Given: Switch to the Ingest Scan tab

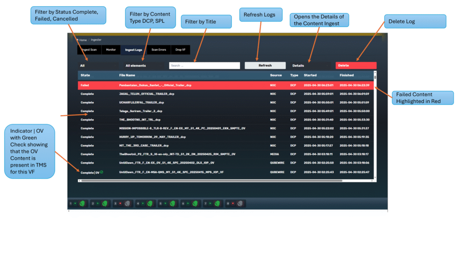Looking at the screenshot, I should coord(90,50).
